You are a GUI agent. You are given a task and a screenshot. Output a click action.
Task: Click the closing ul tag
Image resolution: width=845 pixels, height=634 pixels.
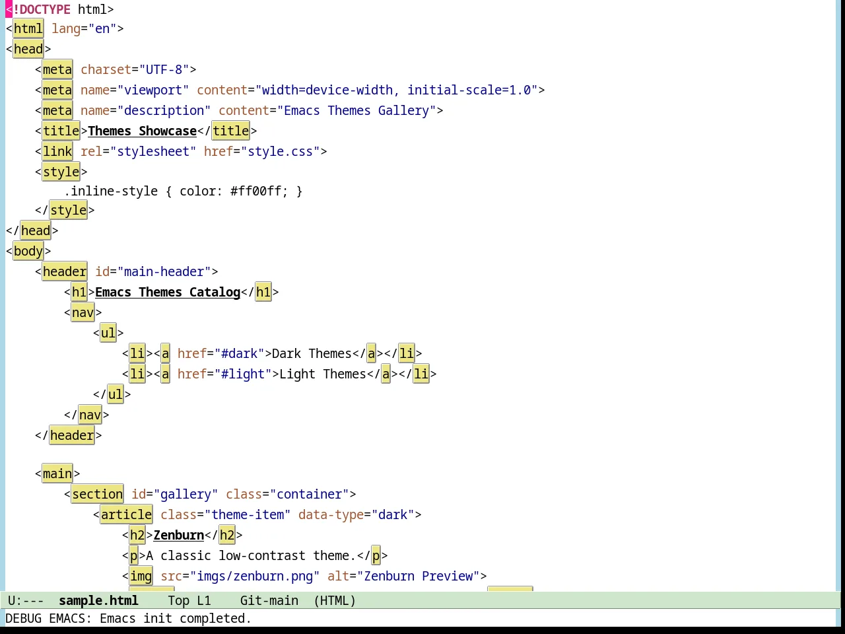coord(112,394)
